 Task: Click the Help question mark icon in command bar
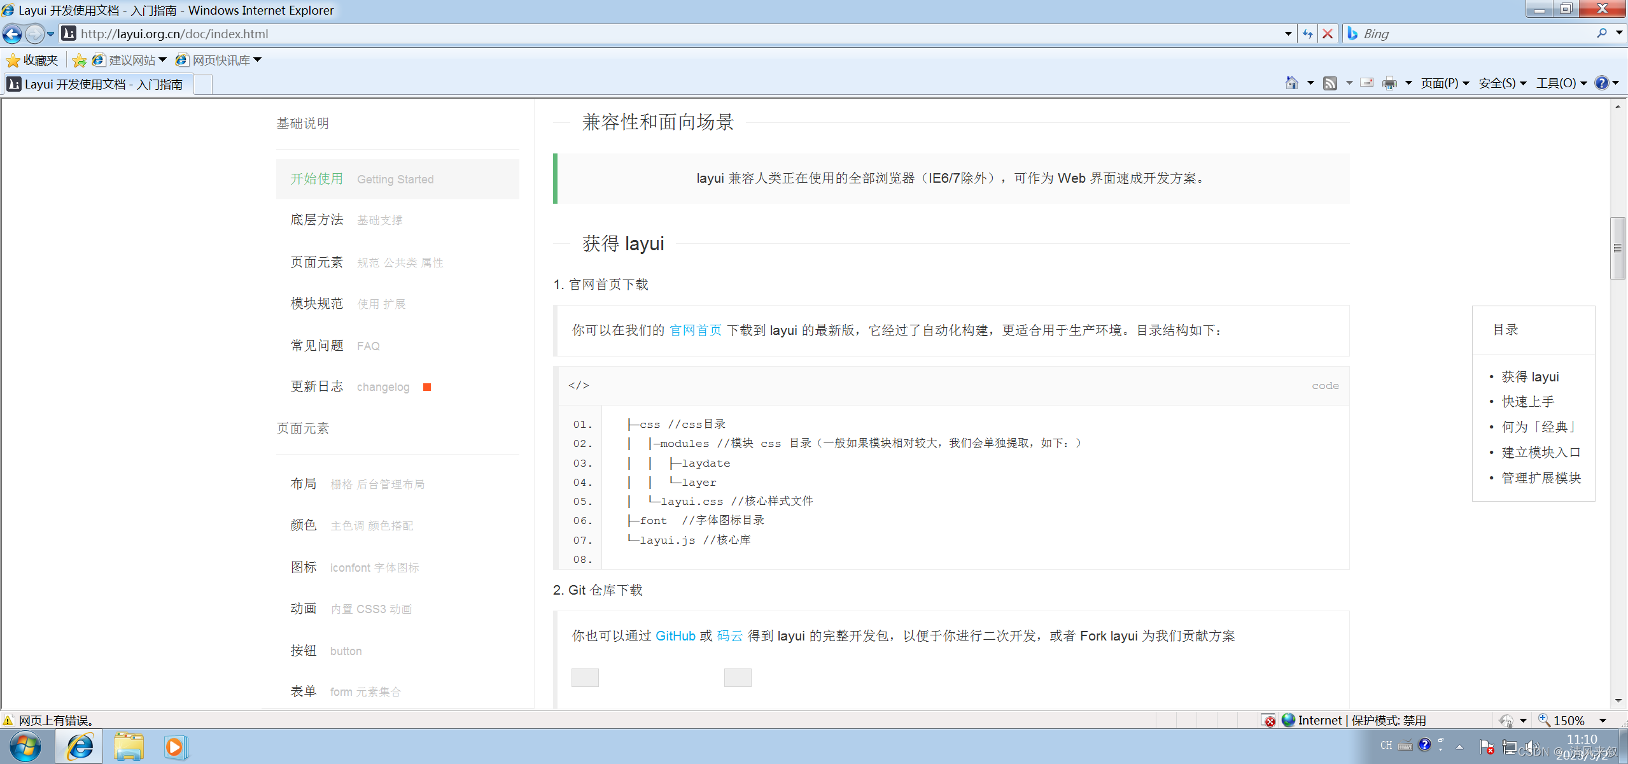click(1601, 83)
